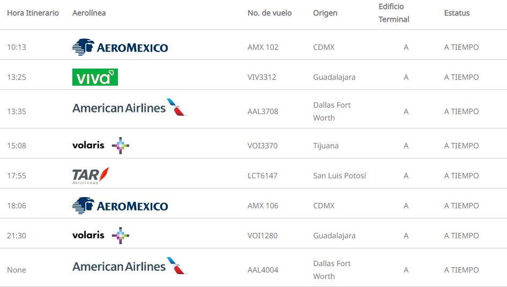This screenshot has width=507, height=287.
Task: Select flight number VIV3312
Action: point(262,77)
